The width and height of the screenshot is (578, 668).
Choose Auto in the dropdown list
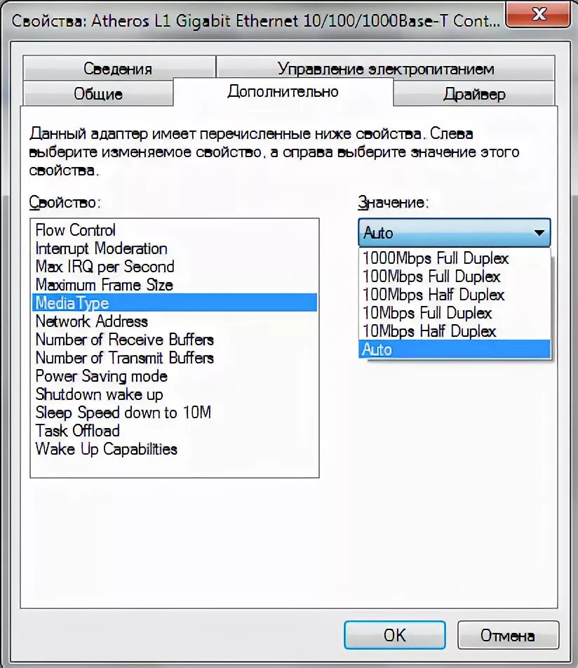[455, 349]
